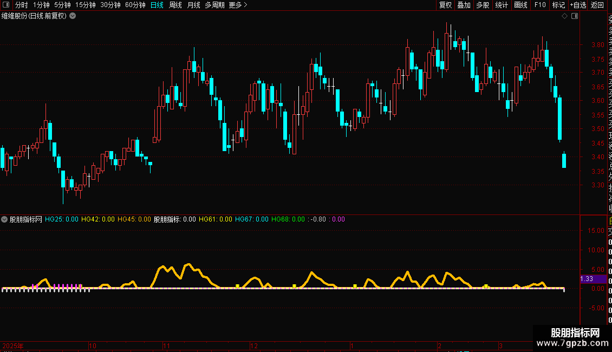Viewport: 612px width, 352px height.
Task: Click month 11 on the timeline
Action: pyautogui.click(x=167, y=346)
